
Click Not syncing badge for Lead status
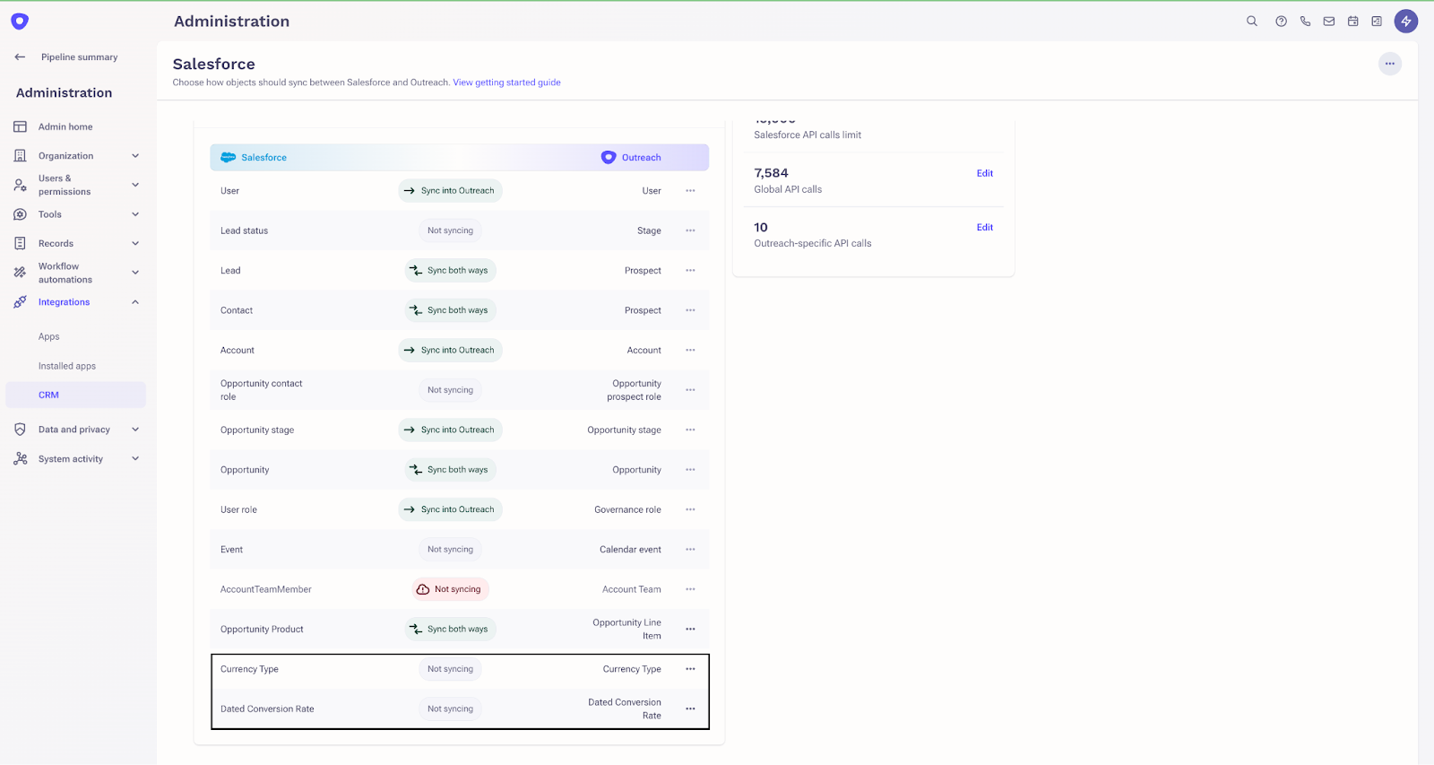[450, 230]
